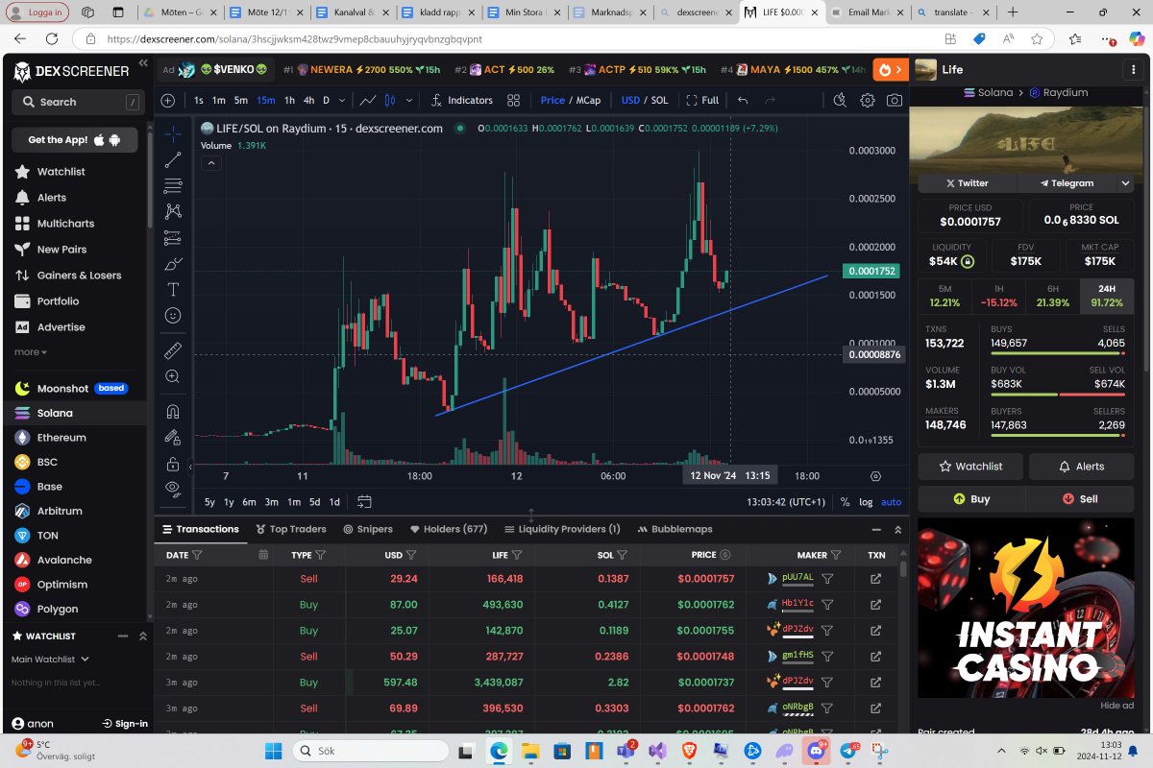
Task: Select the ruler measure tool
Action: click(173, 350)
